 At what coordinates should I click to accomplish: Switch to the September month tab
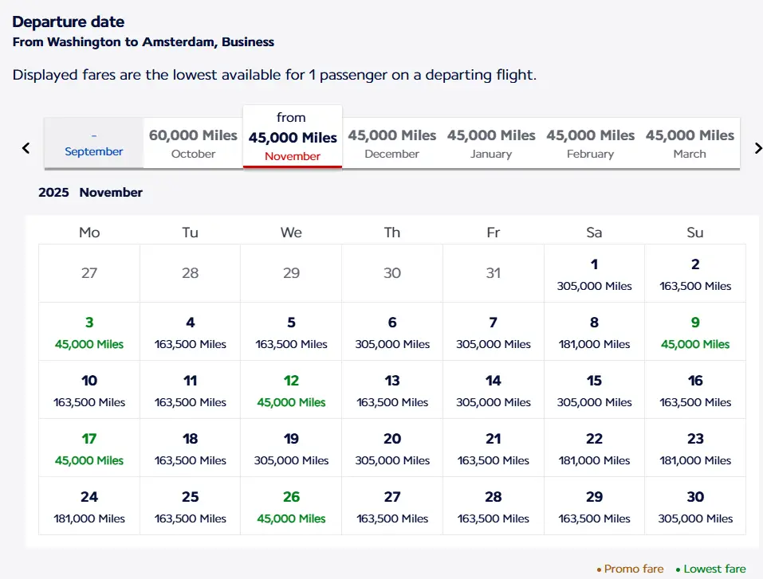[x=94, y=143]
